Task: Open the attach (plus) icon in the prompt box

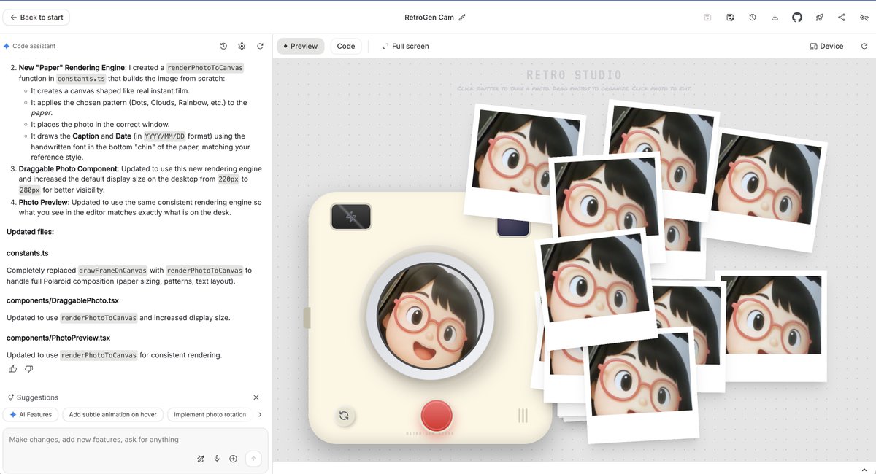Action: [x=233, y=459]
